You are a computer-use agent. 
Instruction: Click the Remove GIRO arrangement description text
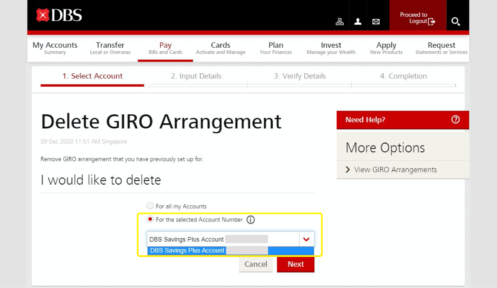coord(122,160)
